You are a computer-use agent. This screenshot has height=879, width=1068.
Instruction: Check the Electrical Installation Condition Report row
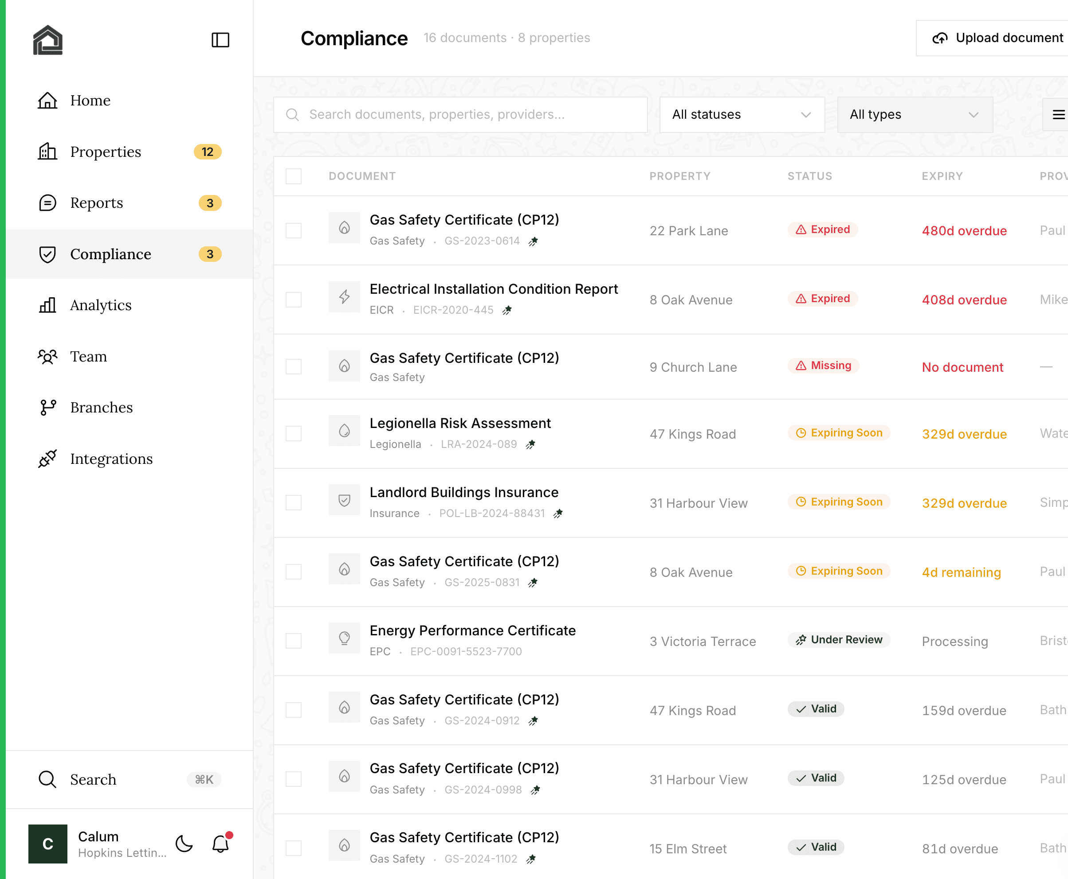pos(294,299)
